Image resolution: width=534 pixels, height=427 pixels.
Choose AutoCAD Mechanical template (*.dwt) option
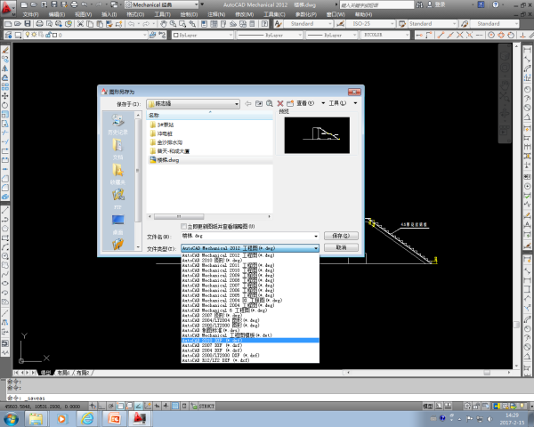[250, 335]
